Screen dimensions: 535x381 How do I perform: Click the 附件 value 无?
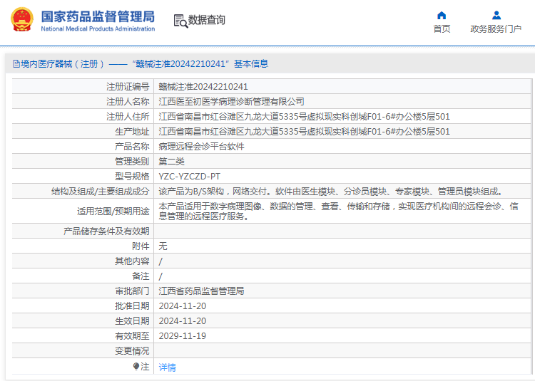163,246
